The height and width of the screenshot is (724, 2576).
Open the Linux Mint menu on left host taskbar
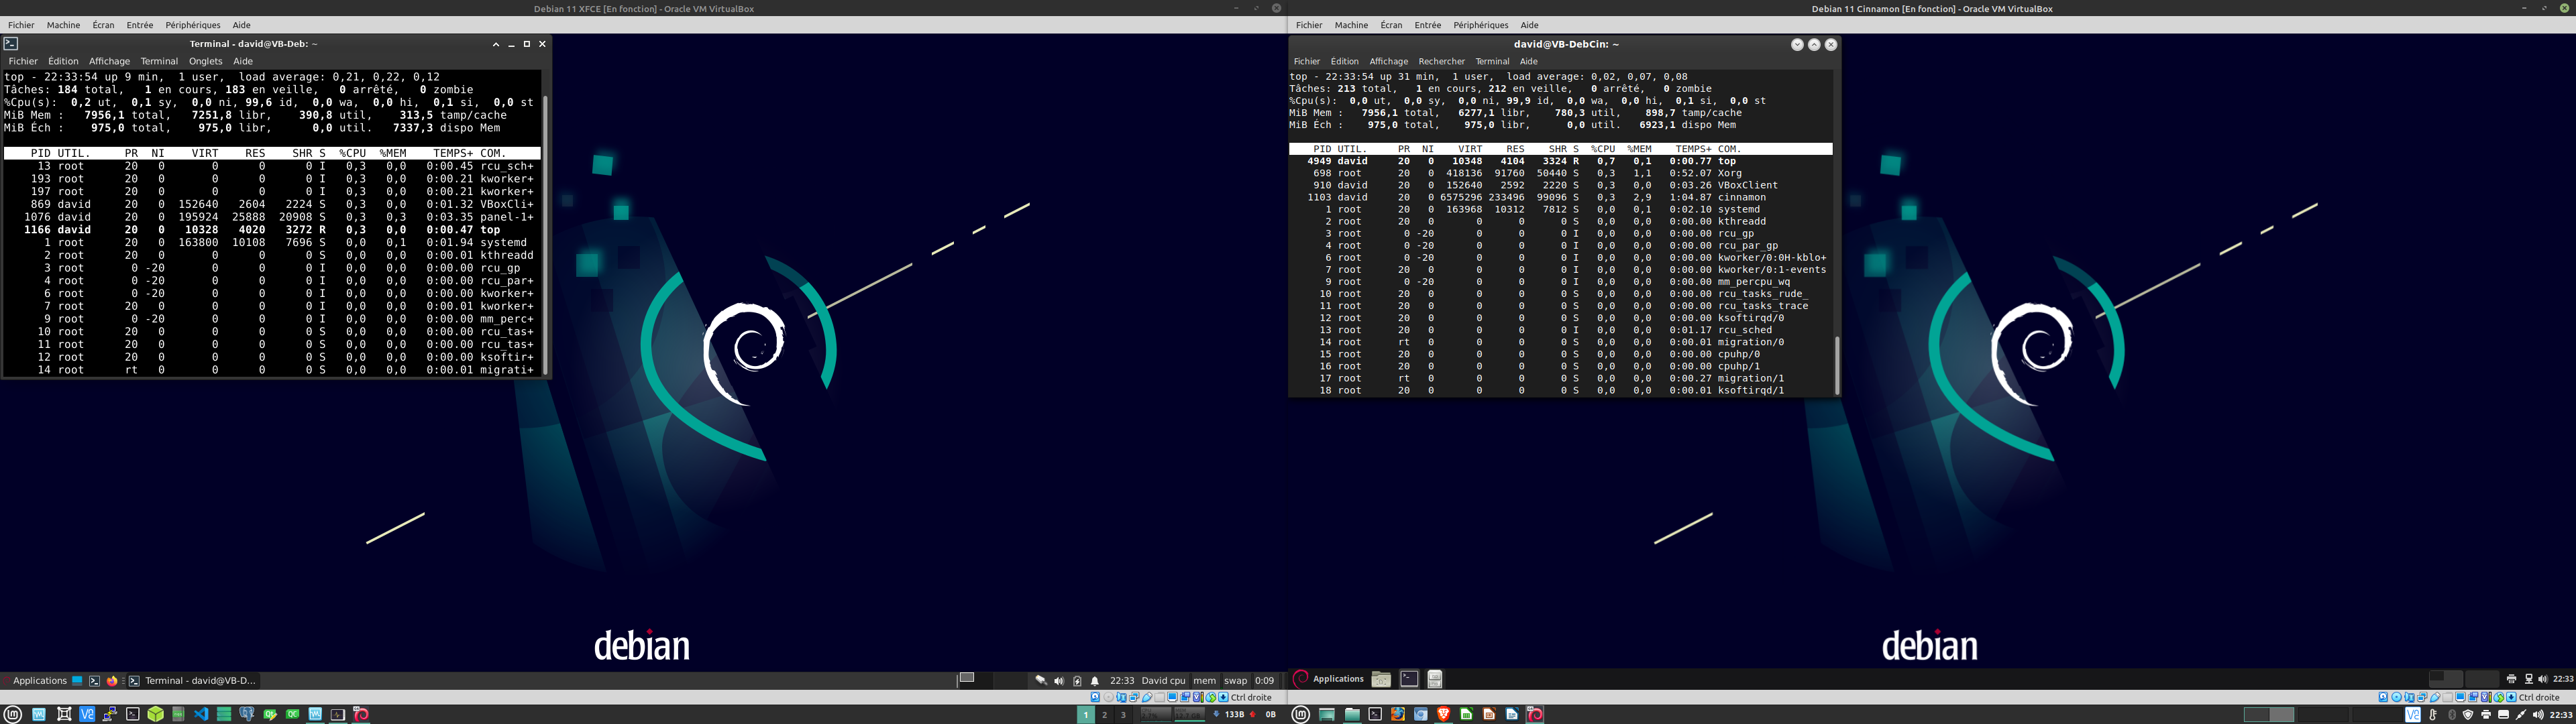point(13,714)
